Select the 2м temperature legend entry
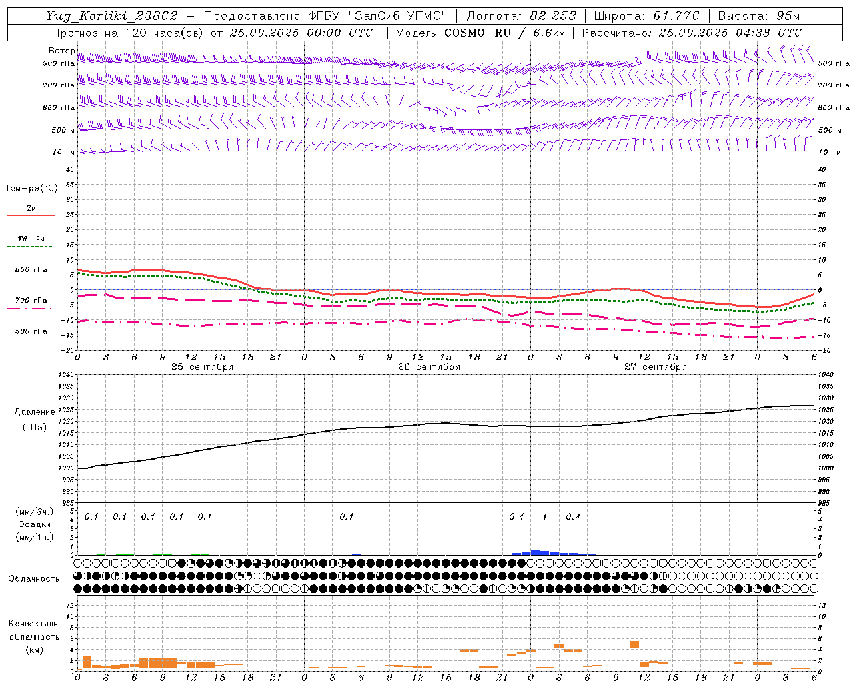This screenshot has width=853, height=683. (31, 208)
